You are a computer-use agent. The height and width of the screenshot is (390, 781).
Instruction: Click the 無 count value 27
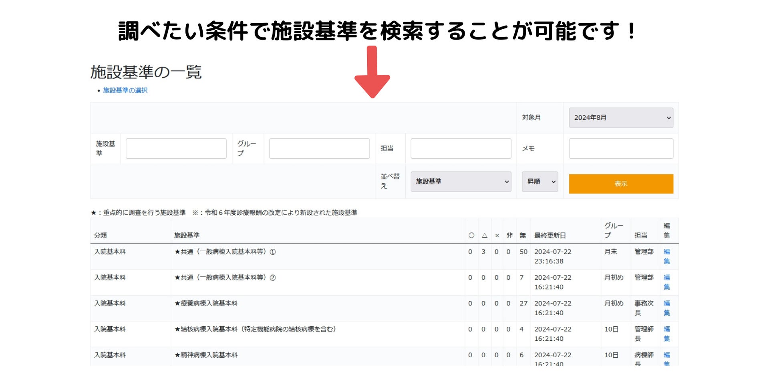(x=523, y=303)
